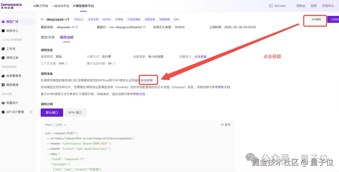The width and height of the screenshot is (339, 172).
Task: Open external link icon beside API KEY管理
Action: 31,112
